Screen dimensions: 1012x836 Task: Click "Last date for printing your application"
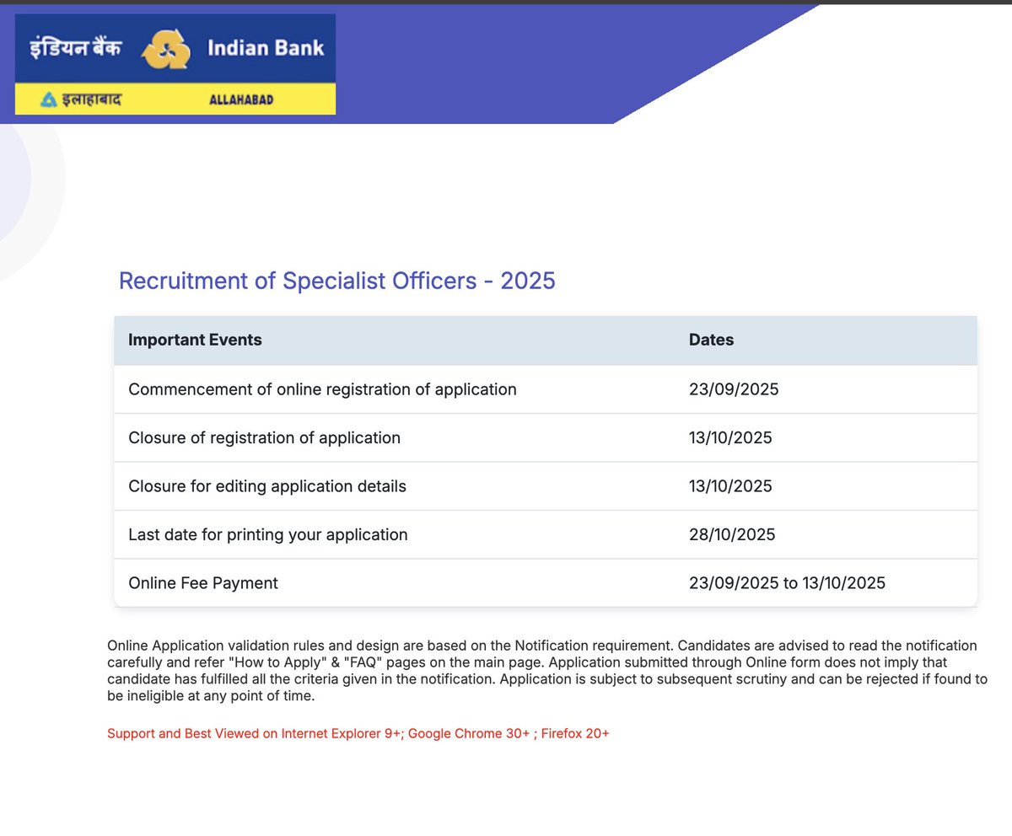268,534
